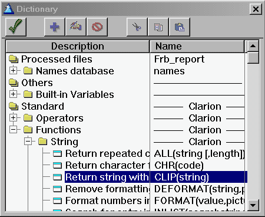The image size is (265, 217).
Task: Click the vertical scrollbar thumb
Action: 253,57
